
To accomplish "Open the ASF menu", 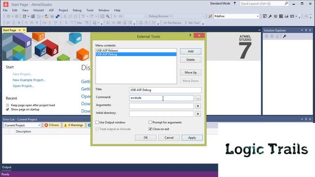I will (x=51, y=10).
